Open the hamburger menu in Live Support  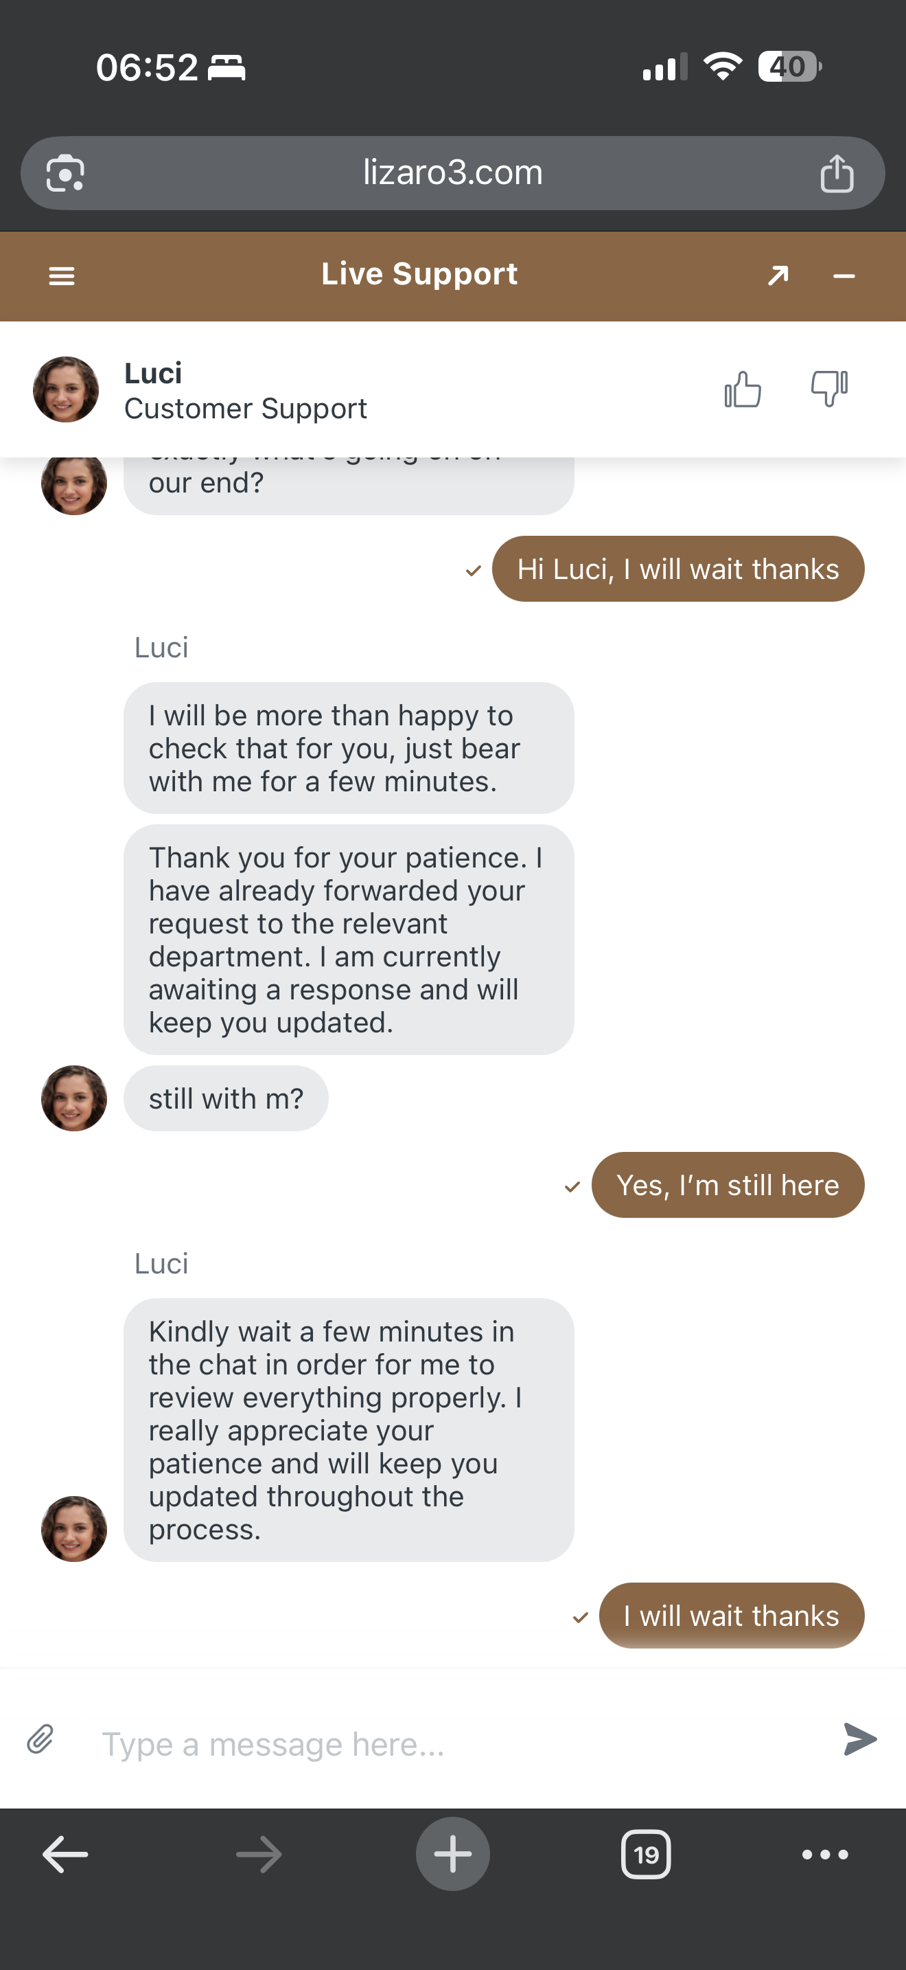(62, 276)
